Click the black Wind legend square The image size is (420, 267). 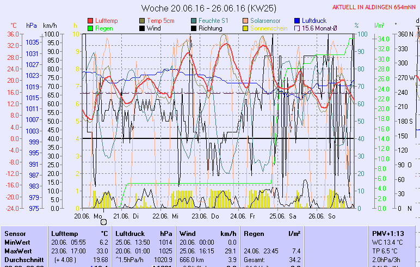coord(143,28)
